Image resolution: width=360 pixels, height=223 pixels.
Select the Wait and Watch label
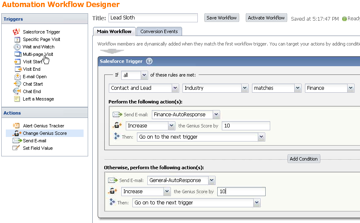tap(38, 47)
